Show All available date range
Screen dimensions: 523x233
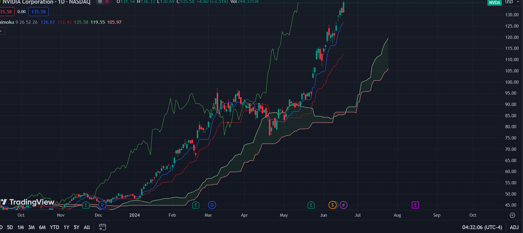coord(87,227)
